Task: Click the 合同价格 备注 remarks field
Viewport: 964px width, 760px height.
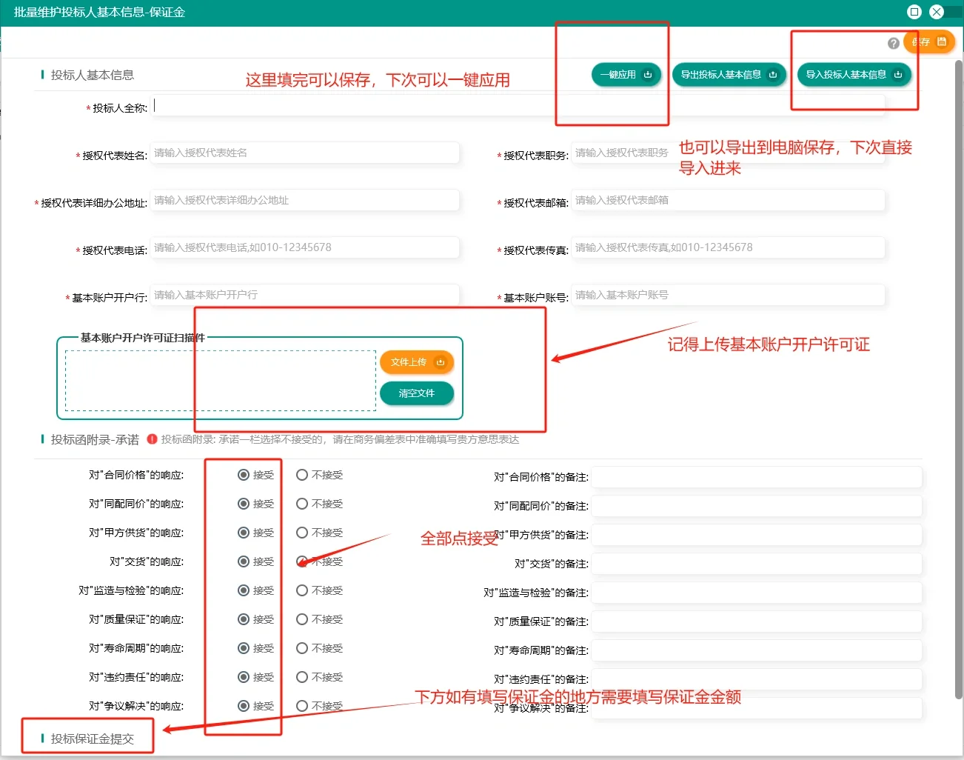Action: click(x=755, y=477)
